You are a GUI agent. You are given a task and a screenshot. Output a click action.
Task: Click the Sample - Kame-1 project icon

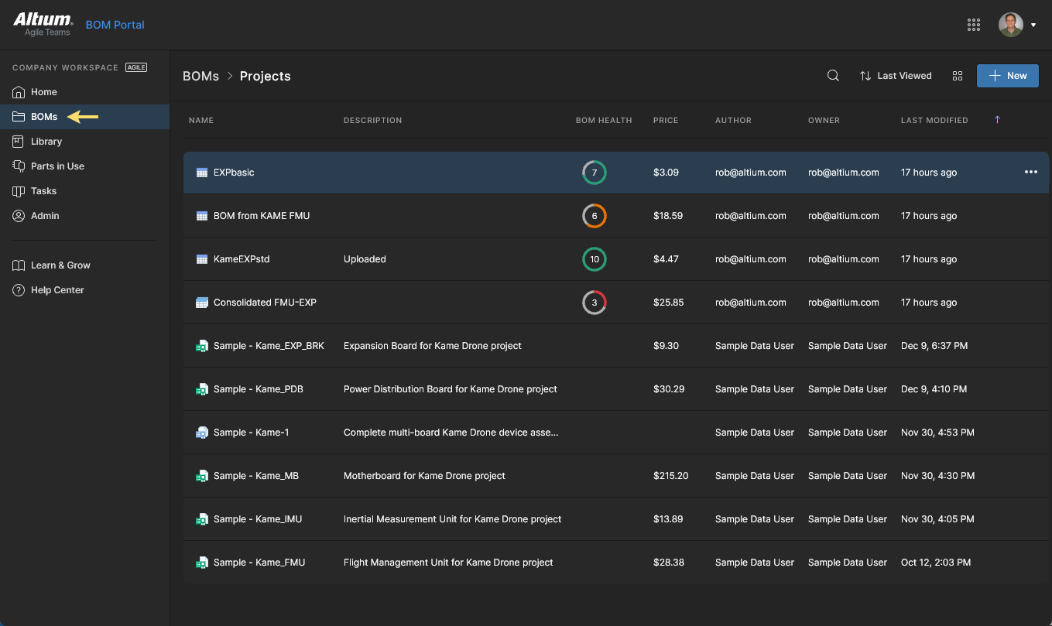tap(201, 433)
